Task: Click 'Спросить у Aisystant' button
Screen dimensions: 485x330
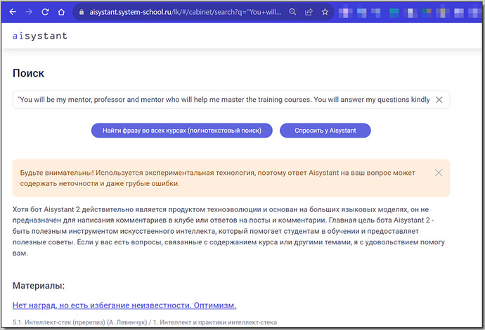Action: tap(325, 131)
